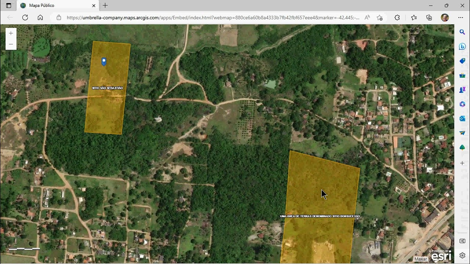This screenshot has height=264, width=470.
Task: Go to the browser home page
Action: (40, 18)
